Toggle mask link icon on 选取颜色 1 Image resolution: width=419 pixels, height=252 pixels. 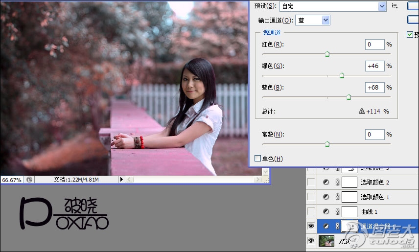[337, 197]
